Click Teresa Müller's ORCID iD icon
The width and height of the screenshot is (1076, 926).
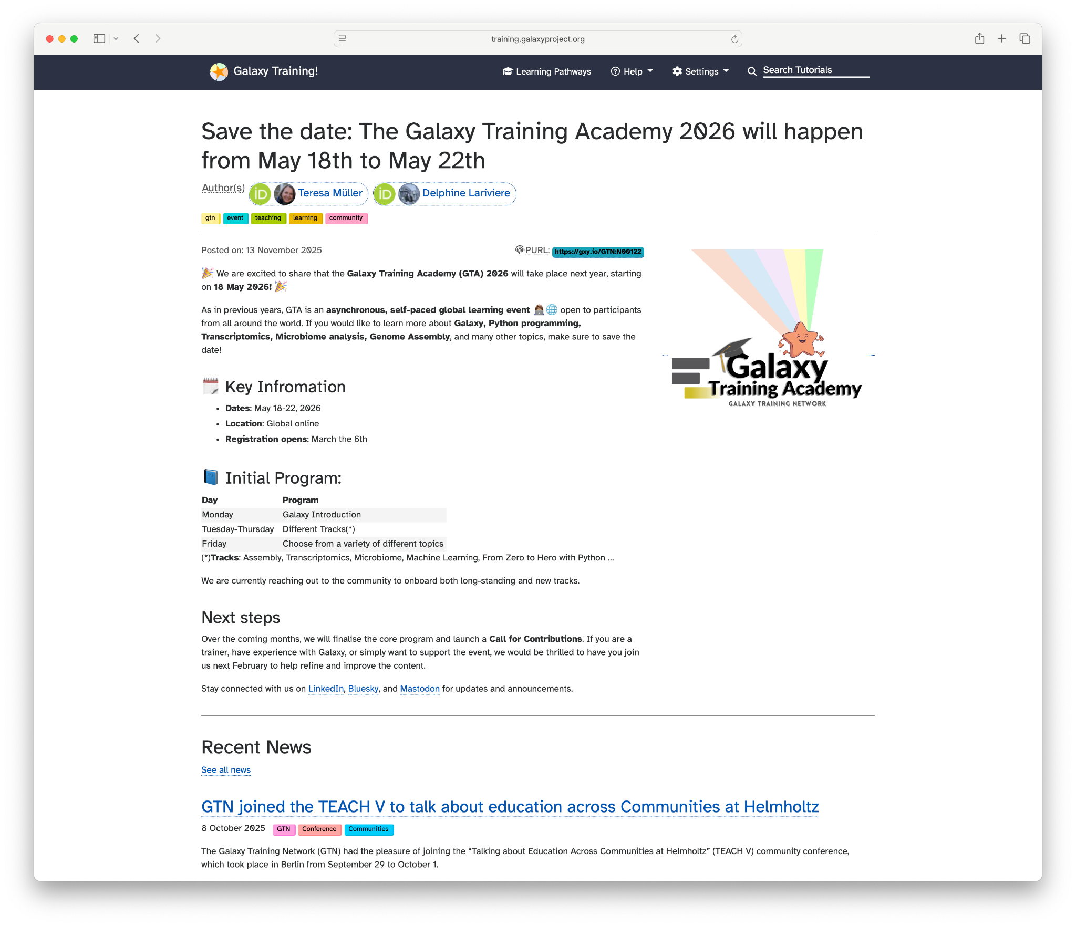260,194
